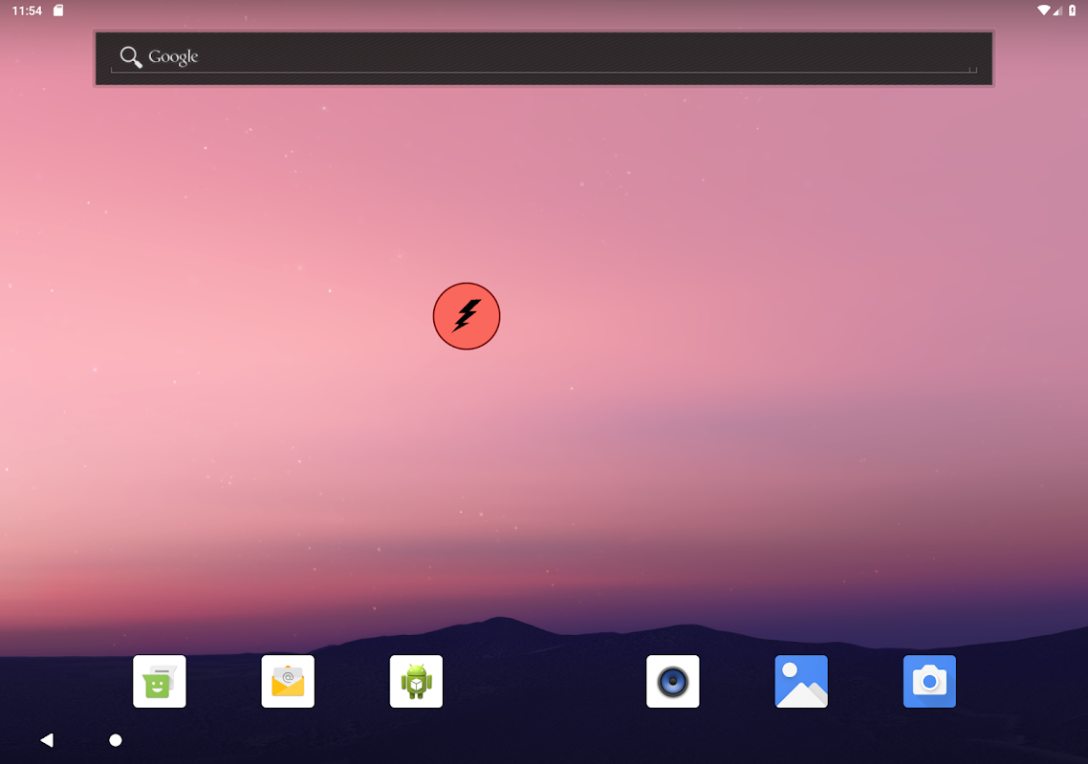This screenshot has height=764, width=1088.
Task: Tap the 11:54 clock in status bar
Action: 27,11
